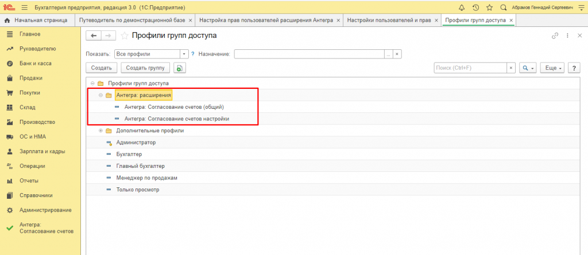Open the Показать dropdown list
The image size is (588, 255).
point(184,54)
